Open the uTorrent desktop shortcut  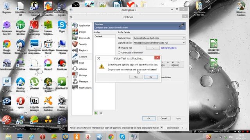(x=34, y=83)
